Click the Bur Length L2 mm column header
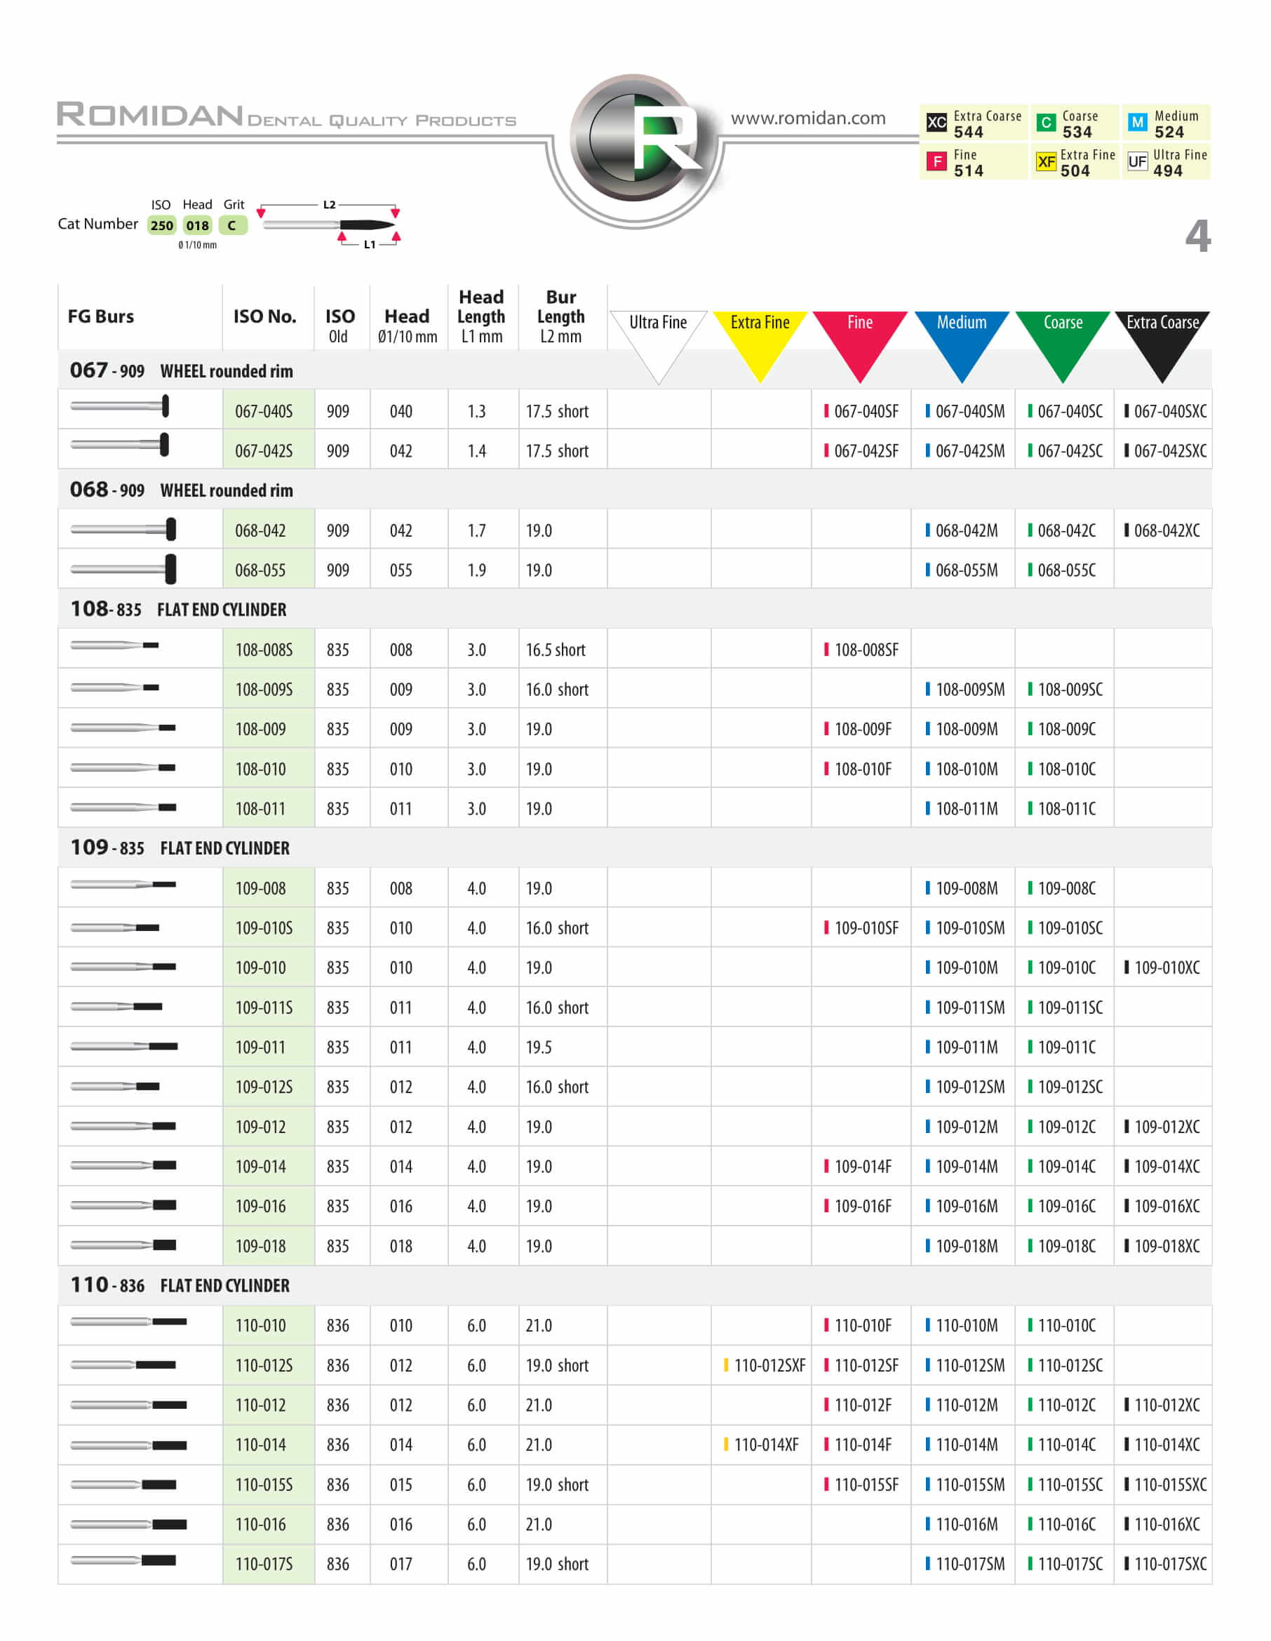 pyautogui.click(x=561, y=316)
